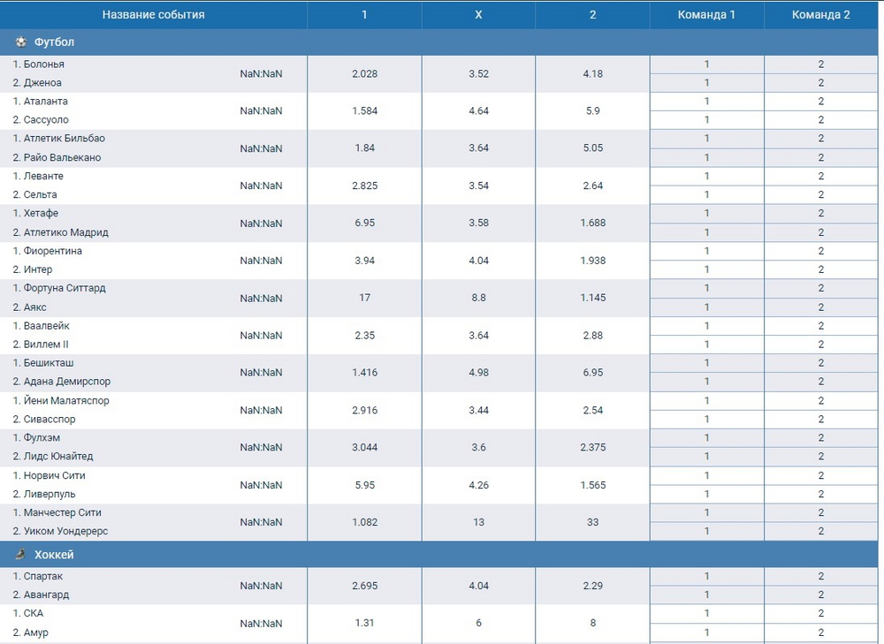Pick draw odds 6 in СКА–Амур
Image resolution: width=884 pixels, height=644 pixels.
pos(478,623)
